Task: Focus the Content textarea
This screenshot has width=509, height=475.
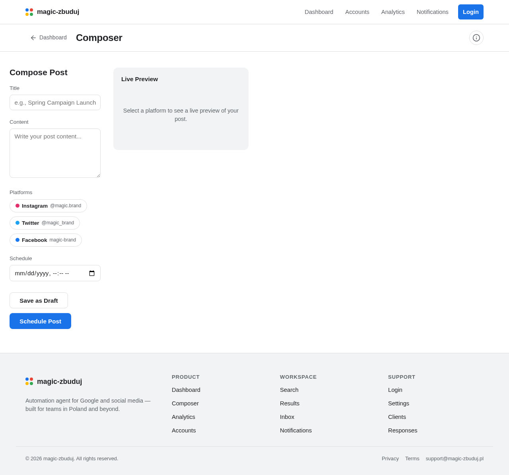Action: click(x=55, y=153)
